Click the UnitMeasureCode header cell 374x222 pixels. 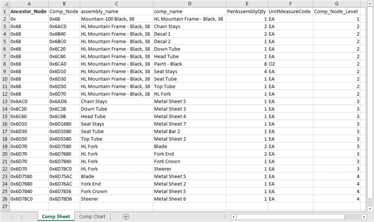click(x=290, y=12)
